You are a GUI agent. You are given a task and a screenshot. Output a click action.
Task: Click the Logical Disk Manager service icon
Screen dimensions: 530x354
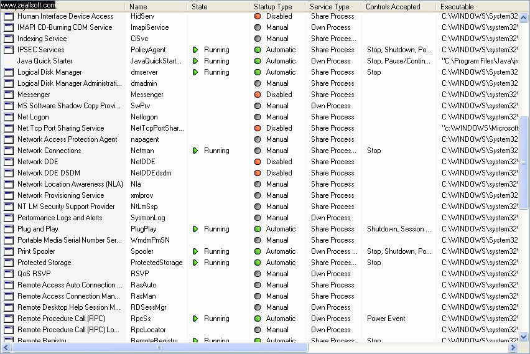click(9, 72)
